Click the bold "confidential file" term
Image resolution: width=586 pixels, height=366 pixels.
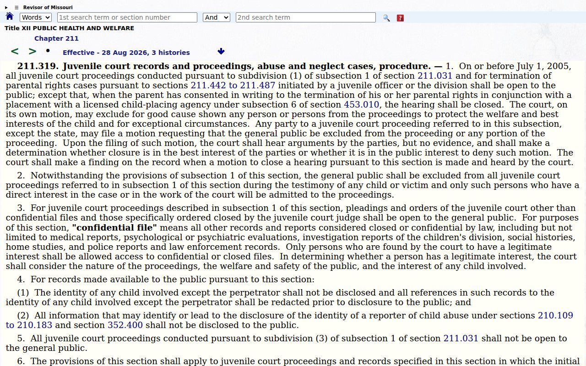point(114,228)
